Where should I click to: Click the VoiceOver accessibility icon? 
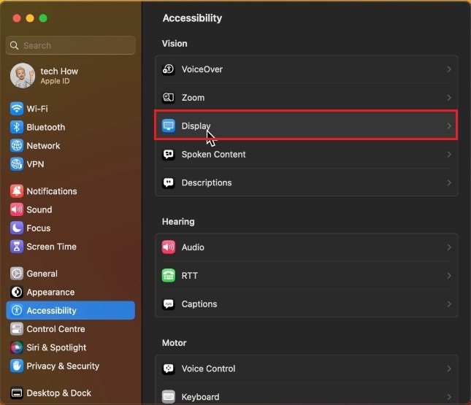click(169, 69)
